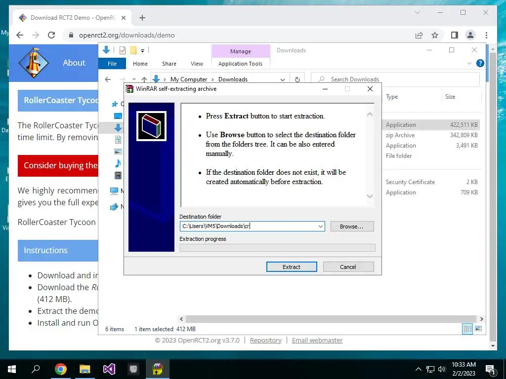Switch Explorer to details view
This screenshot has width=506, height=379.
click(x=467, y=329)
